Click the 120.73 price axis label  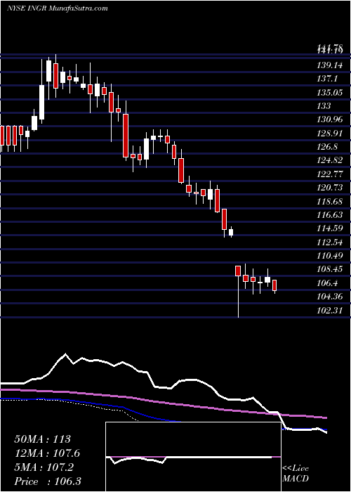329,188
